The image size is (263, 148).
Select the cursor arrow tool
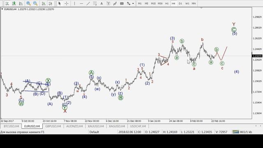pyautogui.click(x=59, y=3)
